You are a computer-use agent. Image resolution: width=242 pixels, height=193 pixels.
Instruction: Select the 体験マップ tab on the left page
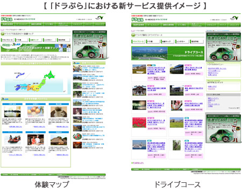coord(35,40)
